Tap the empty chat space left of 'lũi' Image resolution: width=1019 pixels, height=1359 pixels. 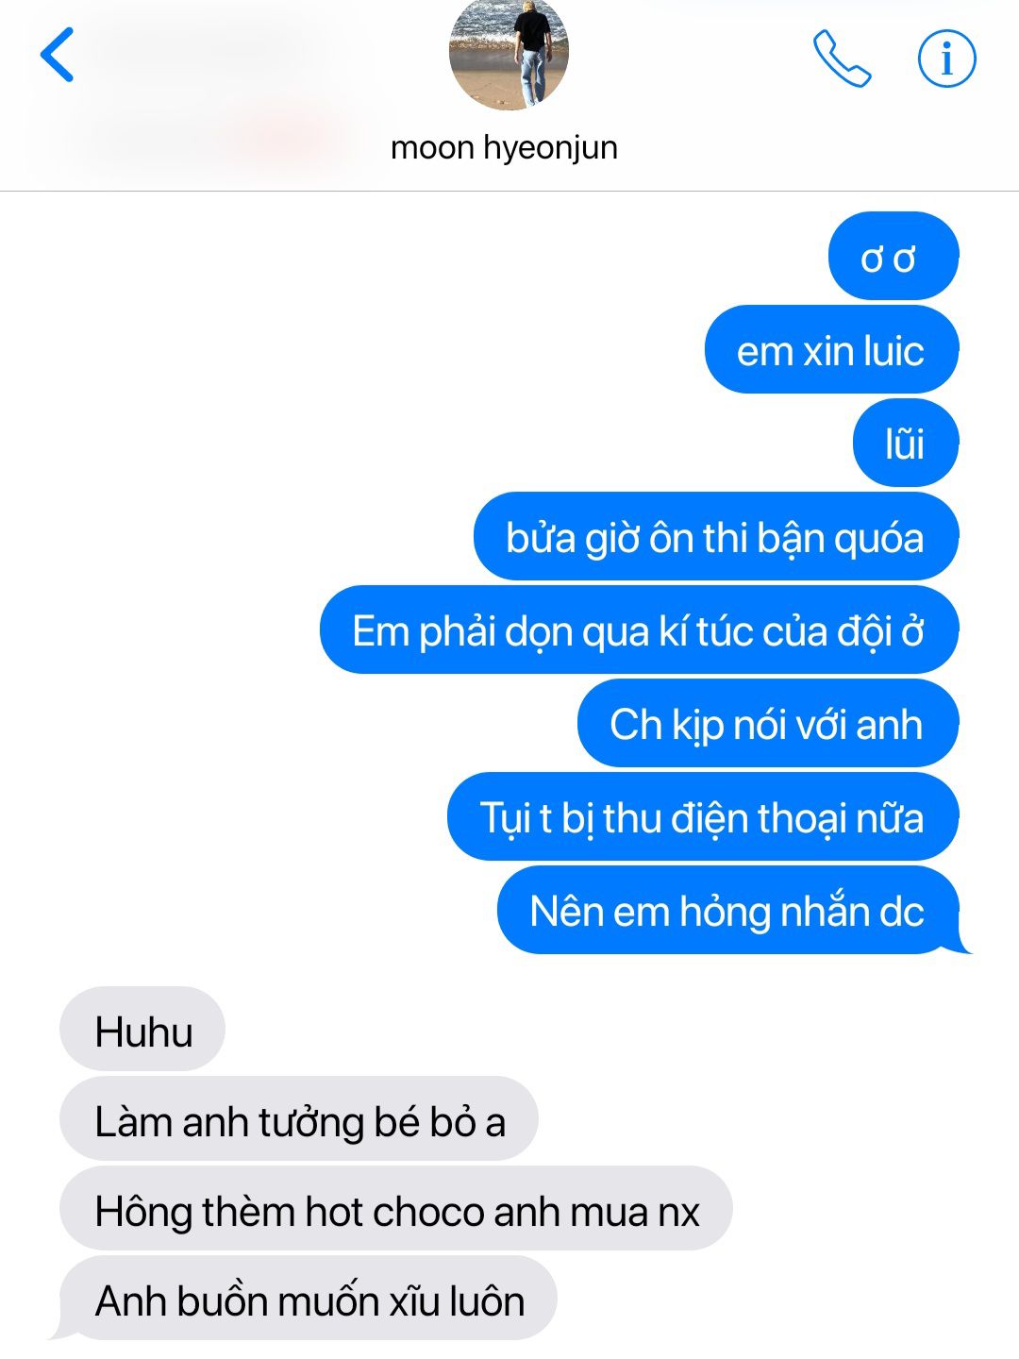(425, 444)
